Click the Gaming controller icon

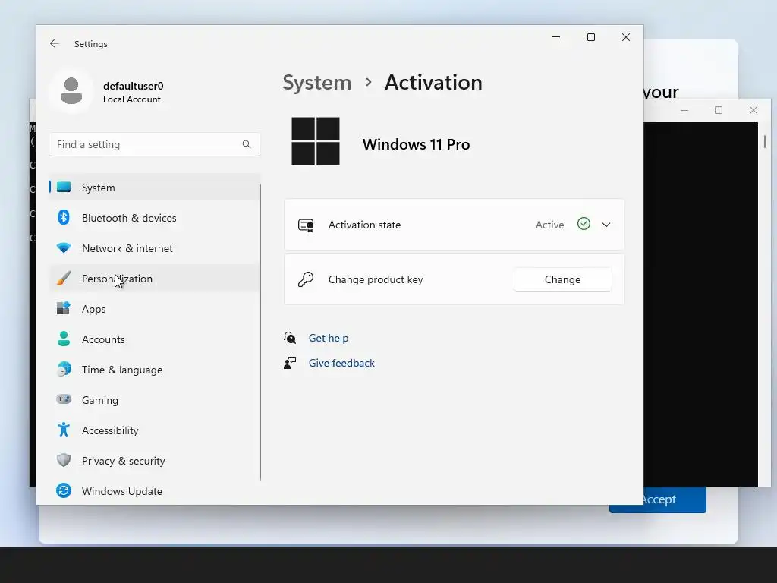pyautogui.click(x=64, y=399)
